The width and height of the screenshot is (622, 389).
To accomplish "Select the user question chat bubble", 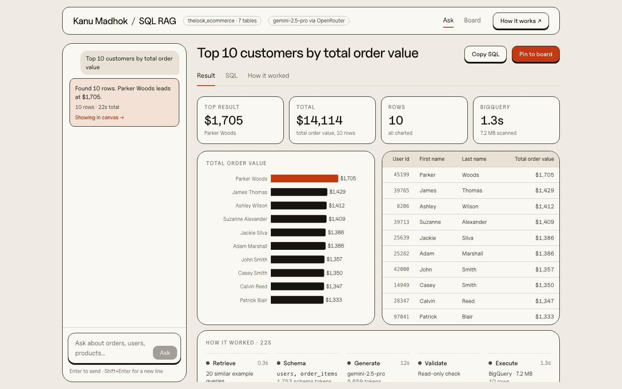I will click(130, 63).
